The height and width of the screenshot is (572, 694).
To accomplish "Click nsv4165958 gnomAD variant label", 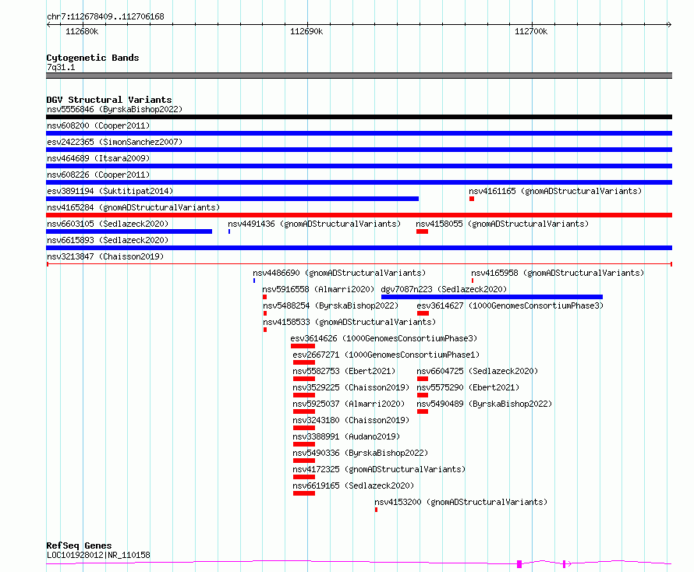I will coord(558,273).
